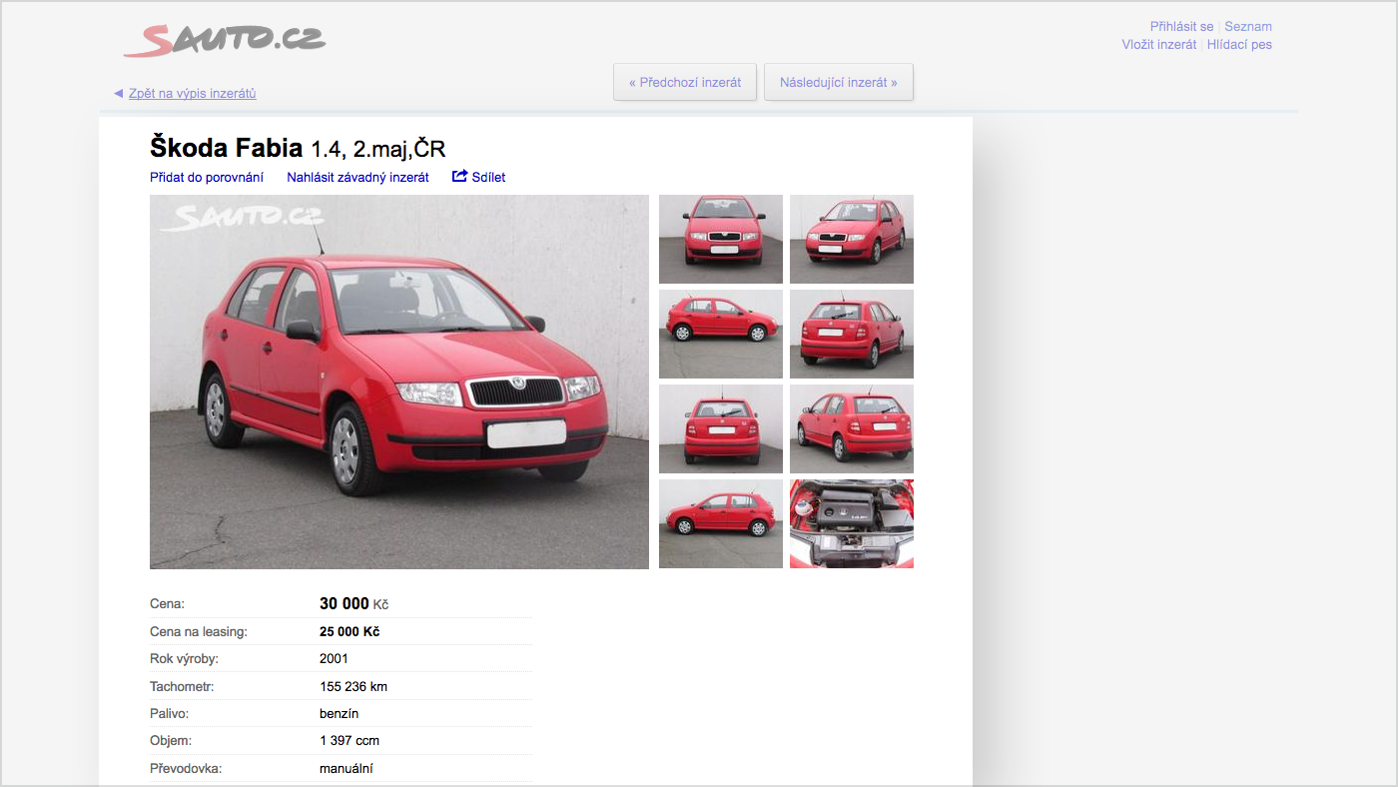The width and height of the screenshot is (1398, 787).
Task: Click the Sauto.cz logo
Action: point(225,40)
